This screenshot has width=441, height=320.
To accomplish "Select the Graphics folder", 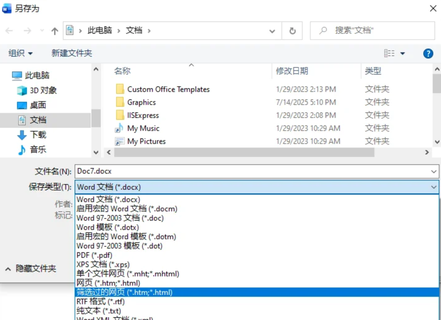I will 142,102.
